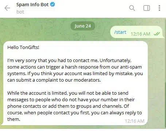Click the chat header bar empty space

click(x=91, y=8)
